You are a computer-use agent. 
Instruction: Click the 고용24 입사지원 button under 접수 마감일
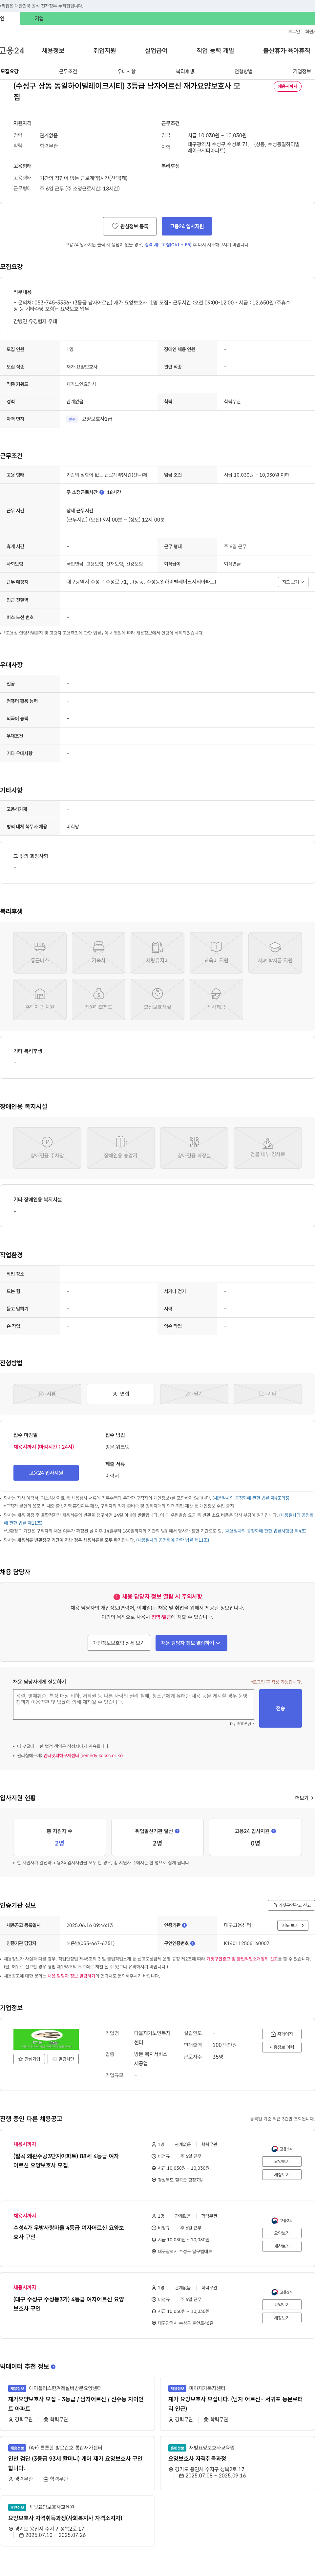click(46, 1473)
